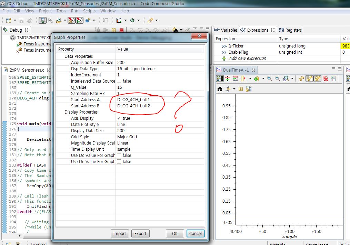Select the Zoom In magnifier on the graph toolbar
The height and width of the screenshot is (245, 350).
coord(269,78)
